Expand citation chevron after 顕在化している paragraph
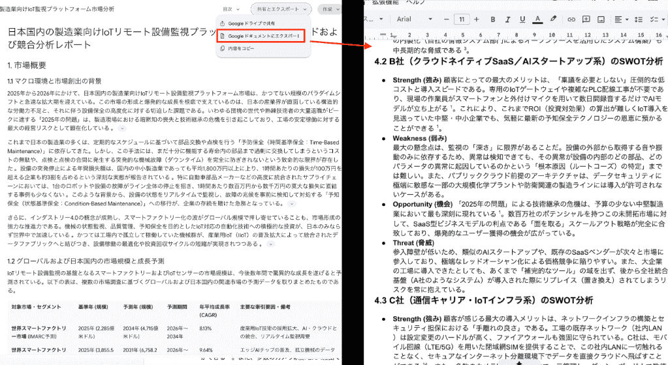The image size is (668, 365). click(x=122, y=128)
